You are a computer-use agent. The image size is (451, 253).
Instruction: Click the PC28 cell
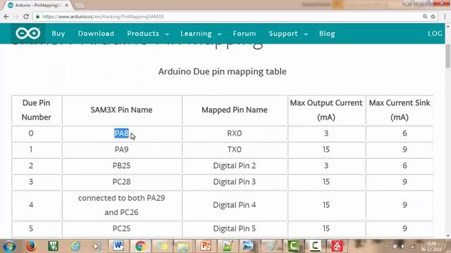122,181
